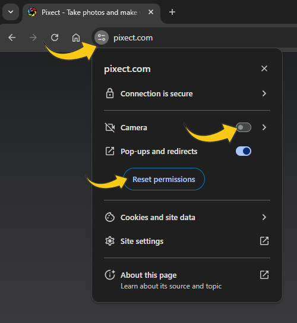297x323 pixels.
Task: Click the blocked camera icon
Action: [110, 127]
